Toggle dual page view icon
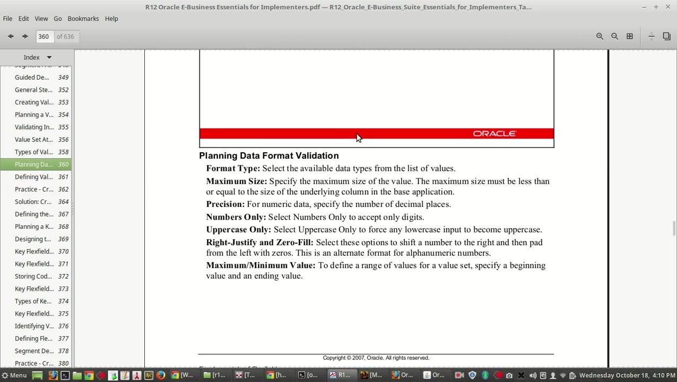This screenshot has width=677, height=382. click(666, 37)
